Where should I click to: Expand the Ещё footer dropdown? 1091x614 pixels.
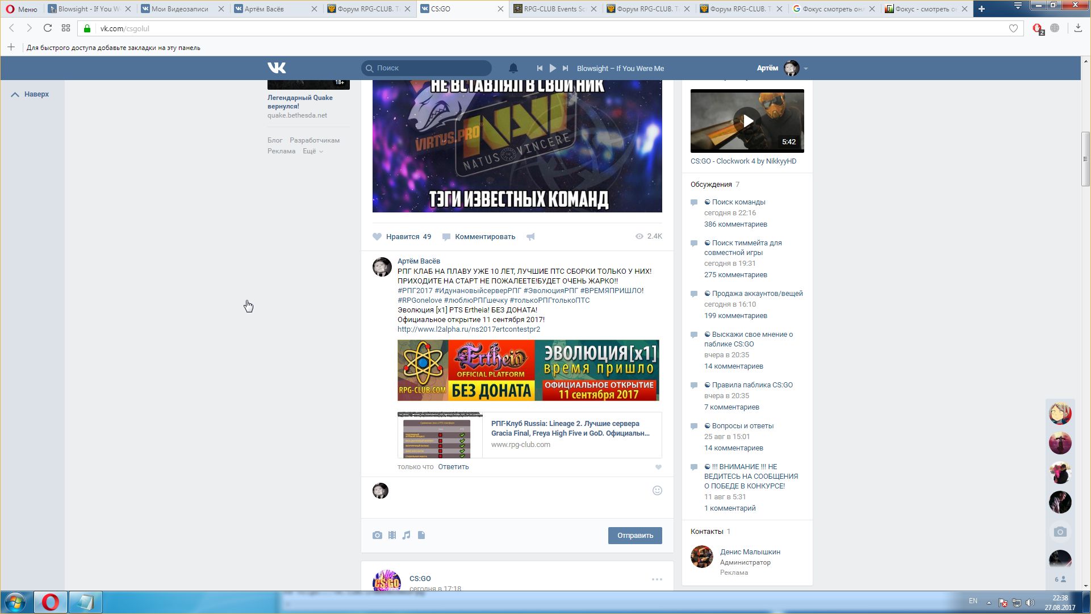[312, 151]
